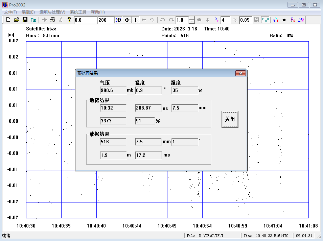This screenshot has width=323, height=241.
Task: Open the 系统工具 menu
Action: click(x=78, y=12)
